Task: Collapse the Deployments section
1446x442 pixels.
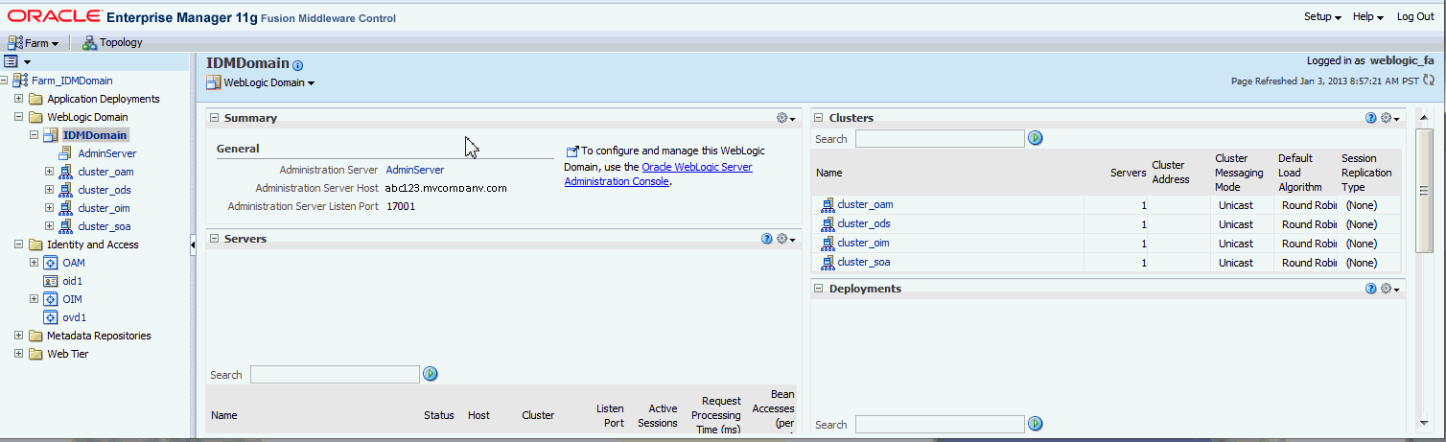Action: coord(819,289)
